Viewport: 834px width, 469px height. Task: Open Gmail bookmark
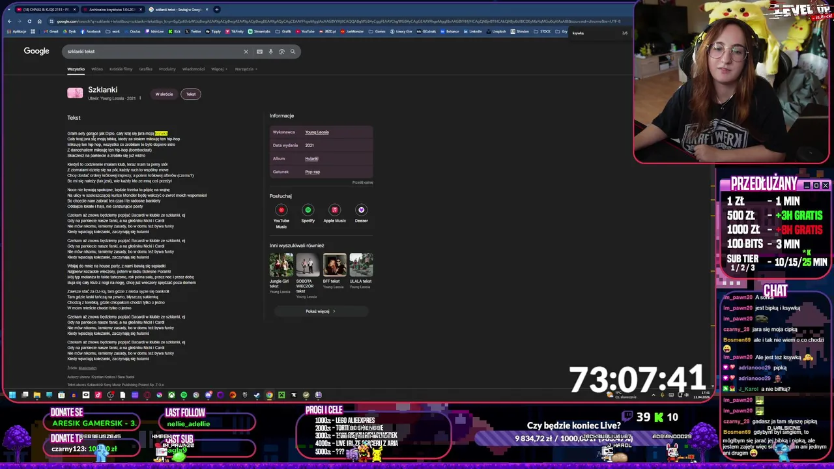tap(51, 31)
